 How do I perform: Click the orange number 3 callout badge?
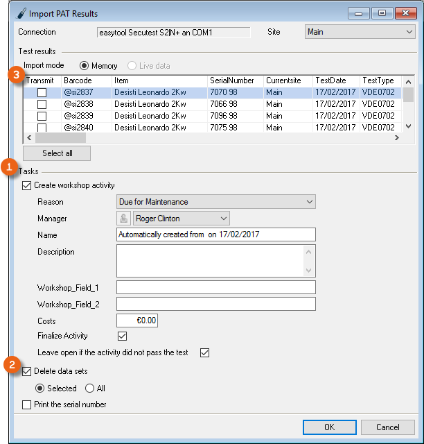(15, 75)
